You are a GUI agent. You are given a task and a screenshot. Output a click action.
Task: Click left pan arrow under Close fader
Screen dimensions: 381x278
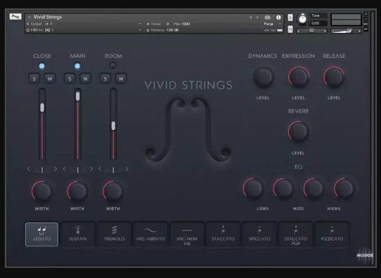click(29, 169)
